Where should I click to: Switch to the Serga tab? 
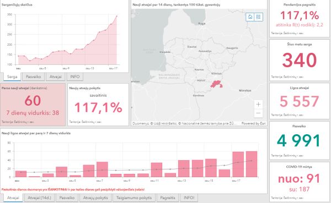[12, 76]
